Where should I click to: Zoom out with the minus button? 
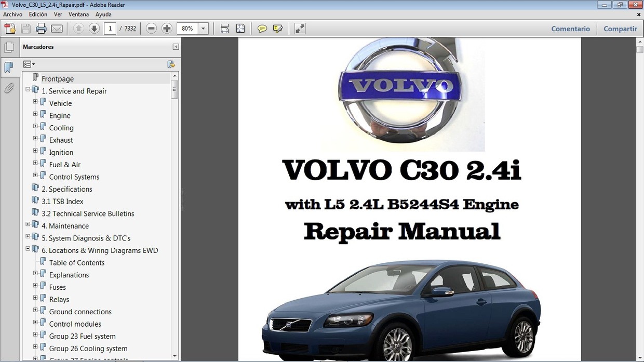[x=151, y=29]
